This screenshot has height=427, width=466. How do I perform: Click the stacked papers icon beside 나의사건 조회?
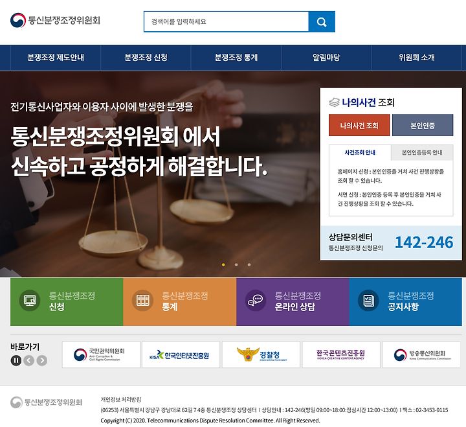click(x=335, y=102)
